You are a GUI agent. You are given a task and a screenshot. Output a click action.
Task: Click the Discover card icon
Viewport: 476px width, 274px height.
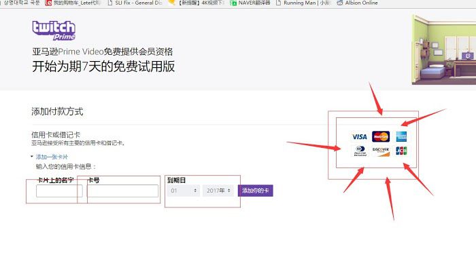pyautogui.click(x=381, y=151)
